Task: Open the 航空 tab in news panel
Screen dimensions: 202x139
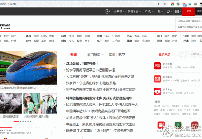Action: pyautogui.click(x=122, y=55)
